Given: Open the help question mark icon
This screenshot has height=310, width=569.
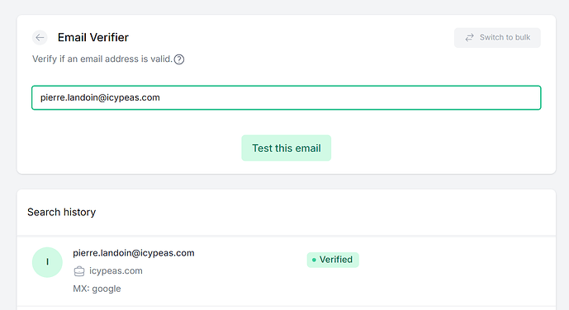Looking at the screenshot, I should pyautogui.click(x=179, y=59).
